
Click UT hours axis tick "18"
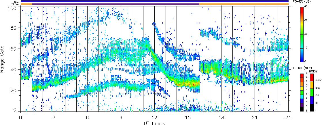(221, 118)
